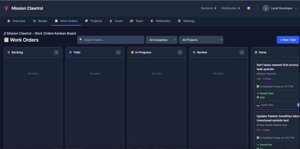The width and height of the screenshot is (300, 149).
Task: Click the Local Developer avatar circle
Action: click(x=266, y=8)
